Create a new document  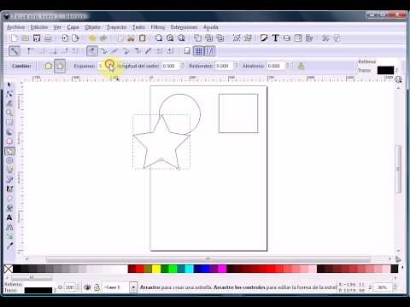(14, 38)
